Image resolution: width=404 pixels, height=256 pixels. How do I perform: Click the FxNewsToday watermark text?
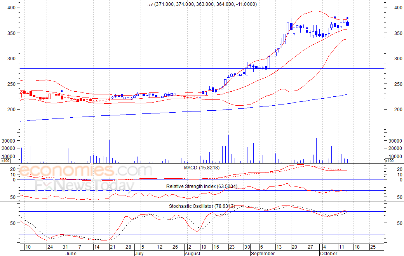85,185
